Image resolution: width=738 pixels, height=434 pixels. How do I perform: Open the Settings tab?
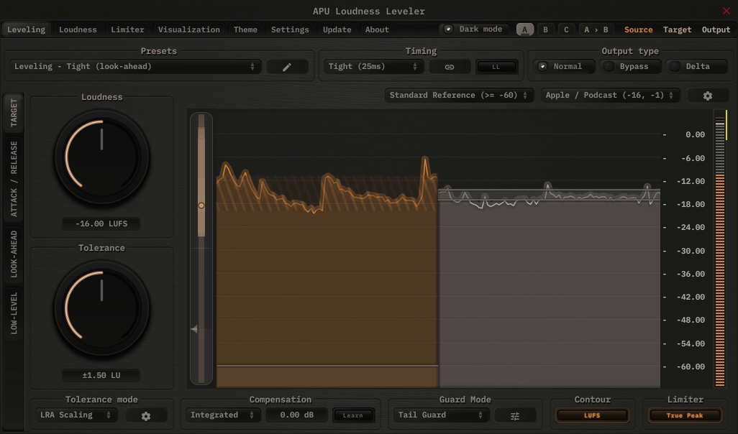point(290,29)
